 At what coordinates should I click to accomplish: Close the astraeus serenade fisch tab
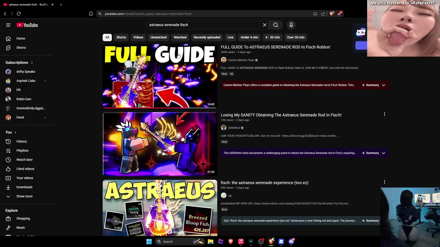[x=52, y=4]
